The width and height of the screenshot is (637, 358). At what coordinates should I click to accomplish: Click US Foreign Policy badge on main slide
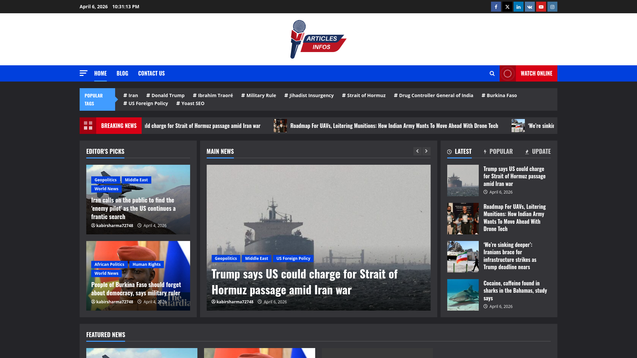tap(293, 259)
